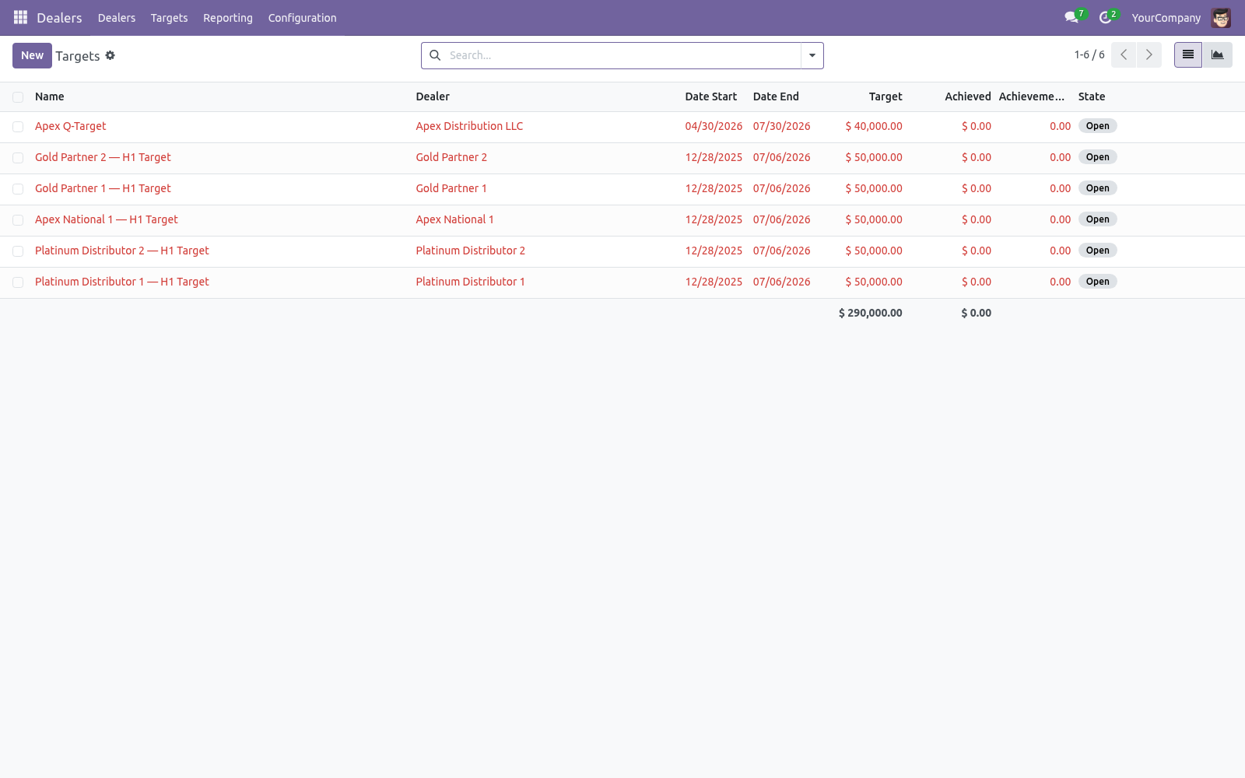Tick the Gold Partner 2 H1 Target checkbox
The height and width of the screenshot is (778, 1245).
point(18,158)
